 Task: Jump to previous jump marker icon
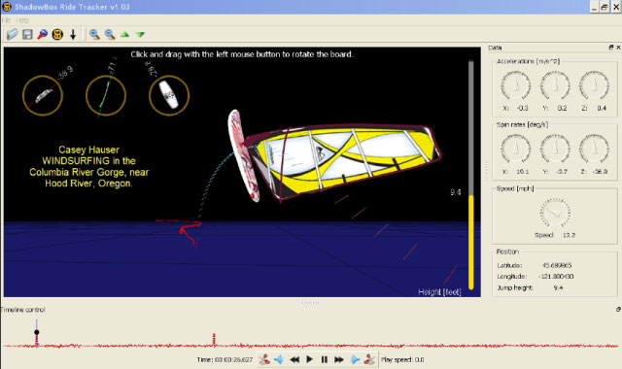pos(264,359)
